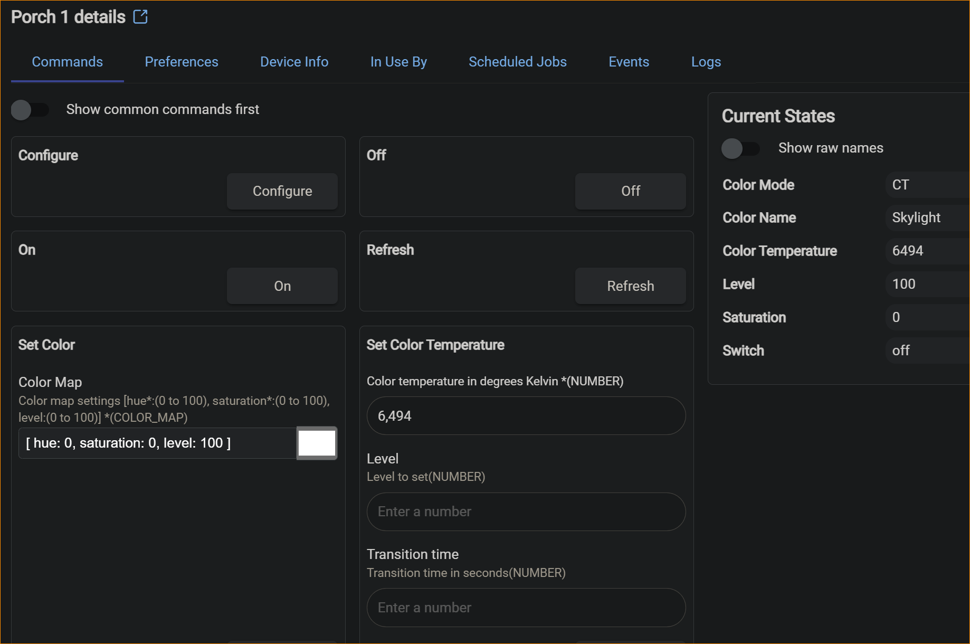Focus the color temperature Kelvin input
This screenshot has width=970, height=644.
tap(526, 416)
